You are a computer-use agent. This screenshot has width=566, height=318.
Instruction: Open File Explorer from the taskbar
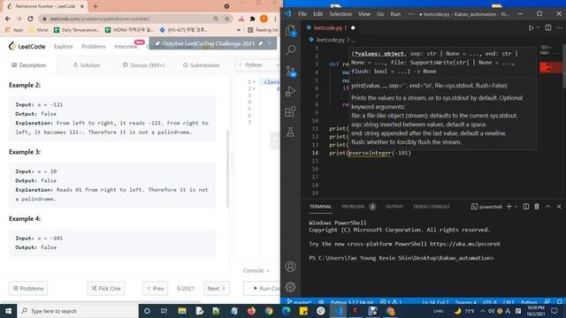182,311
